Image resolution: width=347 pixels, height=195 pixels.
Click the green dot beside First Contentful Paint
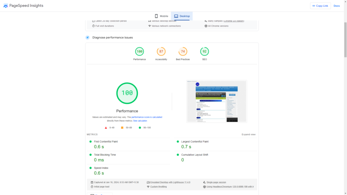click(x=90, y=142)
